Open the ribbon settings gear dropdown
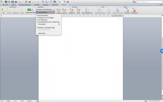 [x=161, y=5]
